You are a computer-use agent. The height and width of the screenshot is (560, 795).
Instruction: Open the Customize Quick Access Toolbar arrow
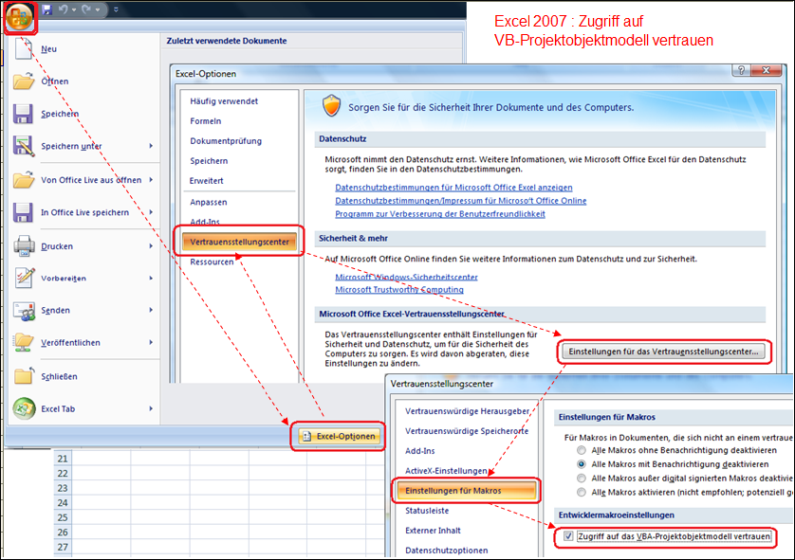tap(116, 9)
